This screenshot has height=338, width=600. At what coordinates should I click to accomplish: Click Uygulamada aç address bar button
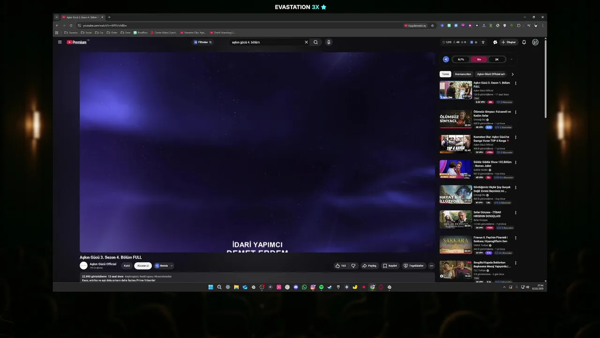[415, 25]
